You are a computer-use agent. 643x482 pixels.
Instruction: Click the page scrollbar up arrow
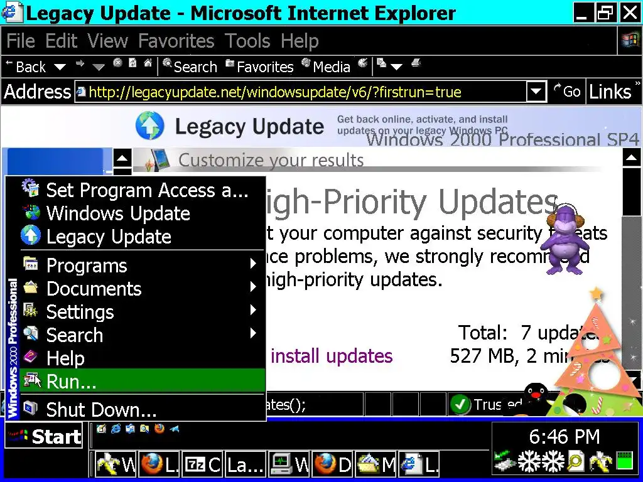pos(632,158)
